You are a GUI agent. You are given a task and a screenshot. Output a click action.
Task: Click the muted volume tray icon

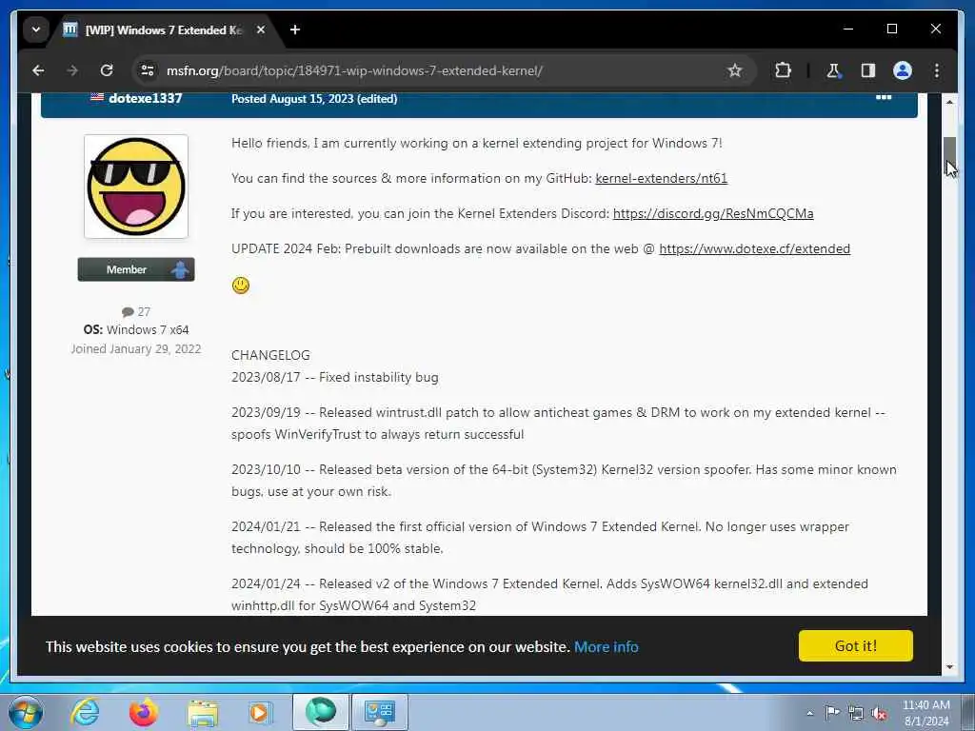coord(879,714)
